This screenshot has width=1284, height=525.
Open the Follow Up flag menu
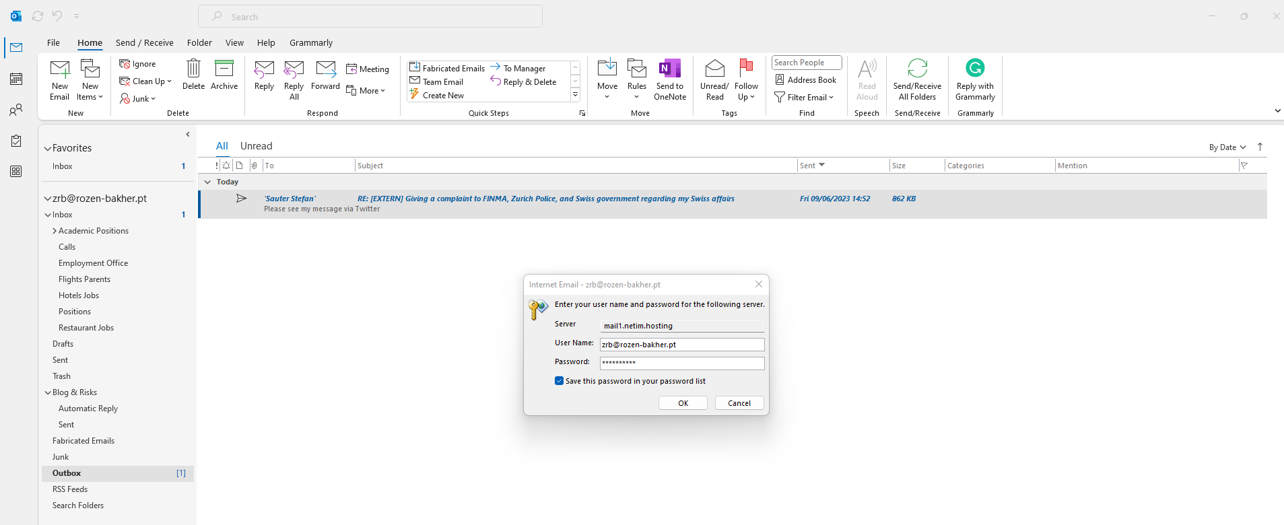tap(746, 79)
